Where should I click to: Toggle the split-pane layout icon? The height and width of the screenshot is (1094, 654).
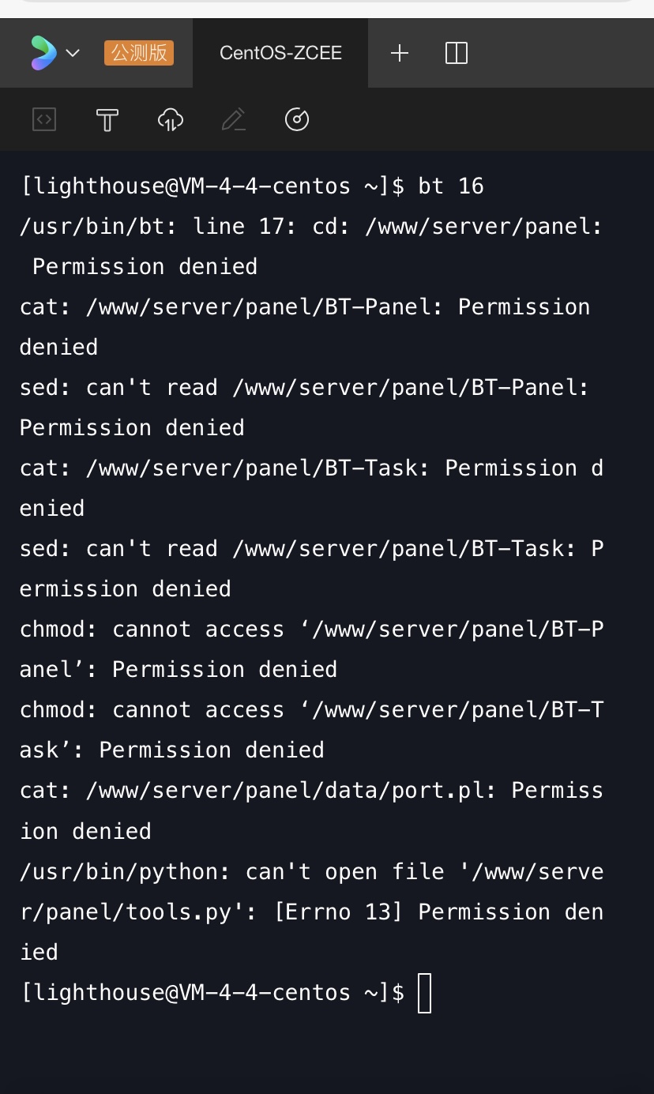(x=457, y=53)
